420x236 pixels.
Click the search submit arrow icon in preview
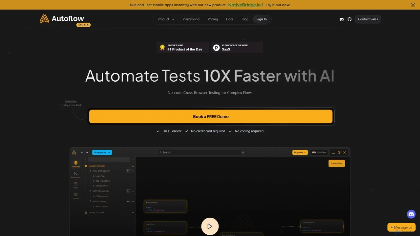pos(243,152)
